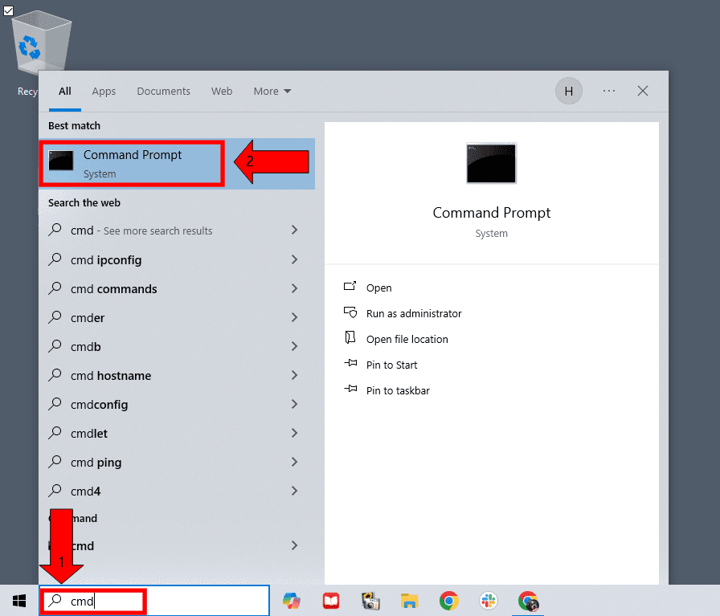This screenshot has width=720, height=616.
Task: Select the Apps tab
Action: point(104,91)
